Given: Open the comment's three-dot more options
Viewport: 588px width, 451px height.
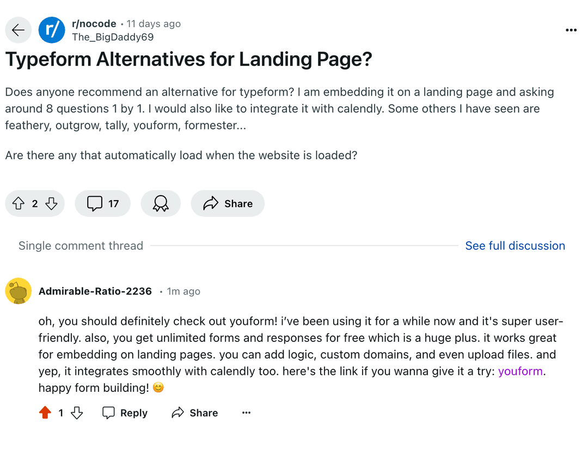Looking at the screenshot, I should [247, 412].
